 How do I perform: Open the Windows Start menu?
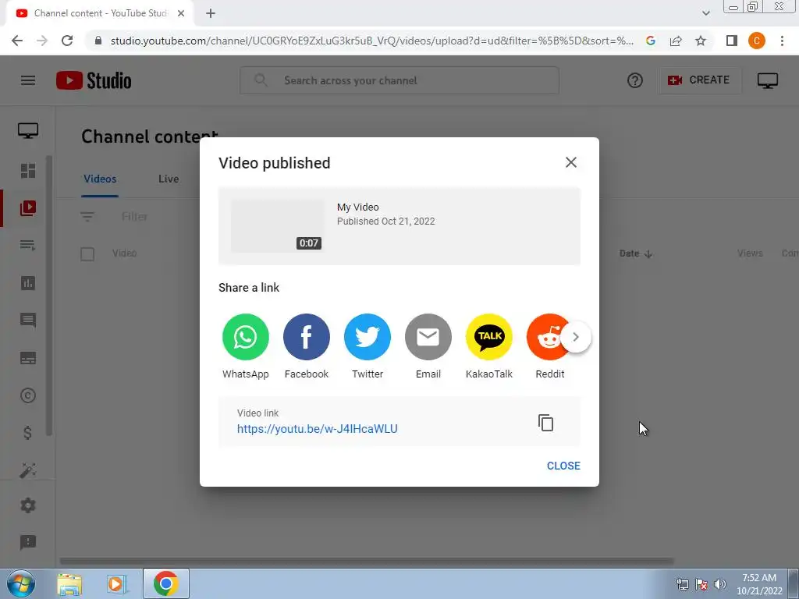coord(21,583)
